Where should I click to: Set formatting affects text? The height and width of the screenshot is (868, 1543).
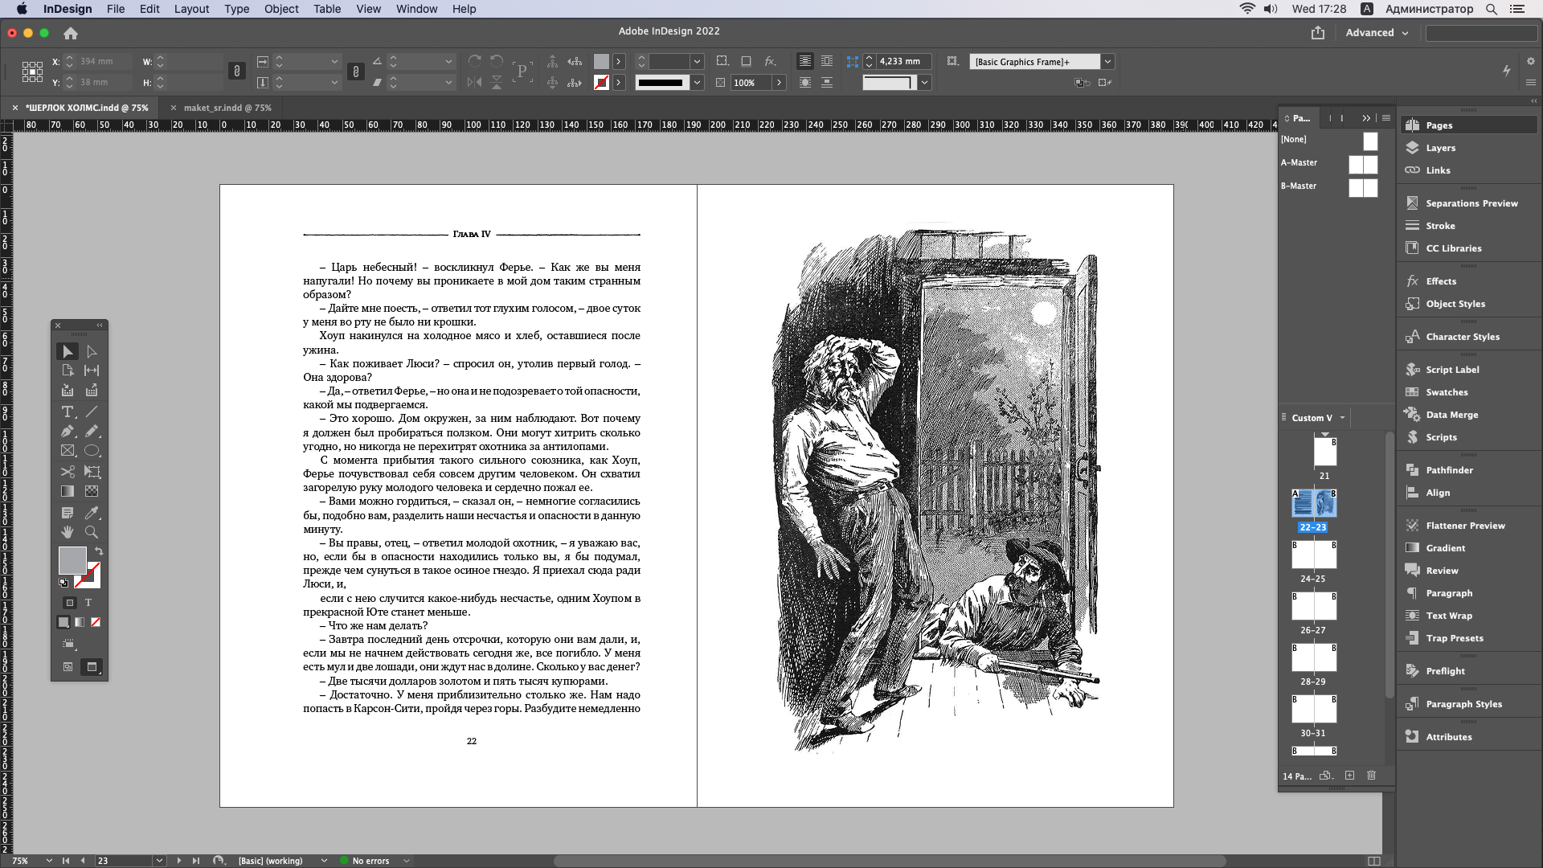[88, 603]
